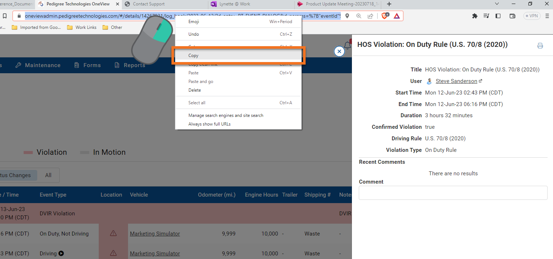The image size is (553, 259).
Task: Open the Maintenance navigation menu
Action: coord(38,65)
